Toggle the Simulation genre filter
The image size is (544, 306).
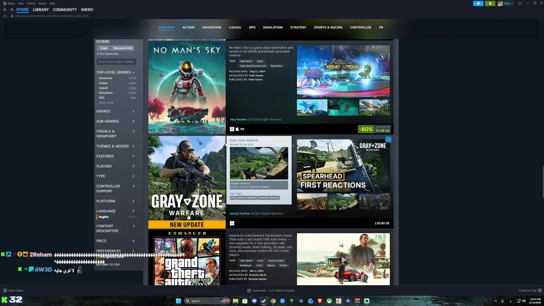117,93
